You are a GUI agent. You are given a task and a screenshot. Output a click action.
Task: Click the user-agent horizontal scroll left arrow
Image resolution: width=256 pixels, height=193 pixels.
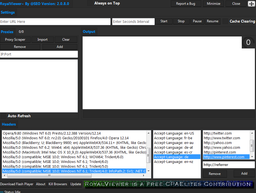[5, 176]
